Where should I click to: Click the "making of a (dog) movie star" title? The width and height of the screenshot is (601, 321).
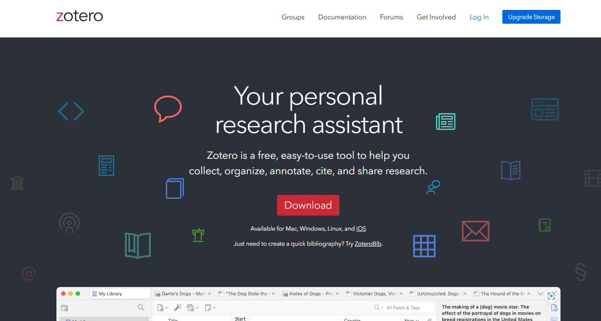[491, 313]
